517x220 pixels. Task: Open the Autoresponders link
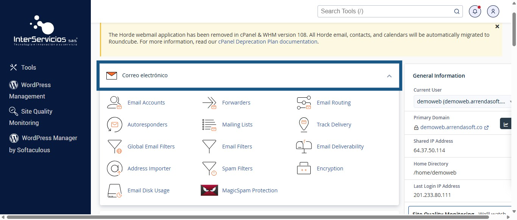[x=147, y=125]
